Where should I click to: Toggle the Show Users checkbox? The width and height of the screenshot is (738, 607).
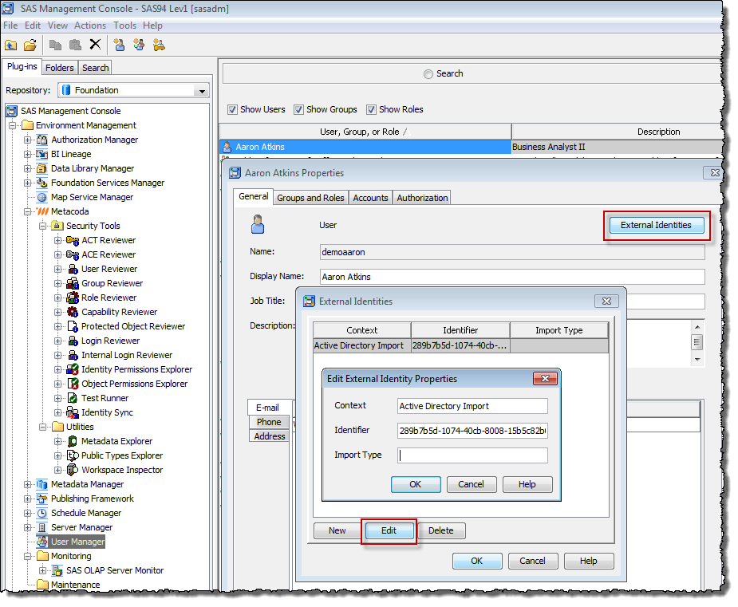point(232,109)
